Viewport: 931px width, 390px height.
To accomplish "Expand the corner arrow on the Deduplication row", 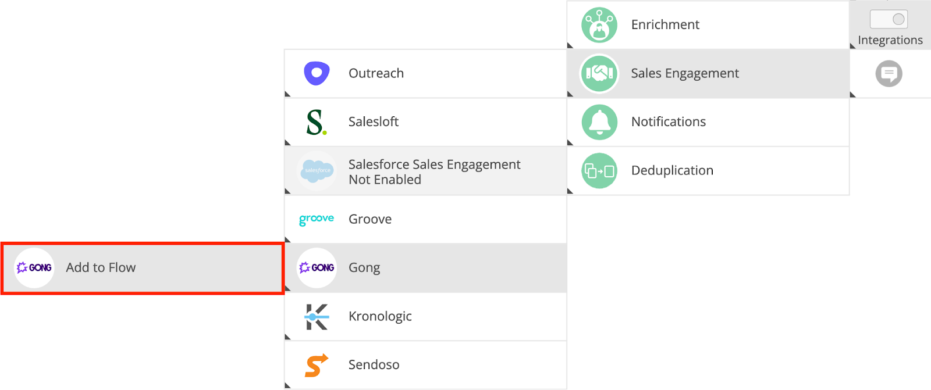I will pos(570,192).
